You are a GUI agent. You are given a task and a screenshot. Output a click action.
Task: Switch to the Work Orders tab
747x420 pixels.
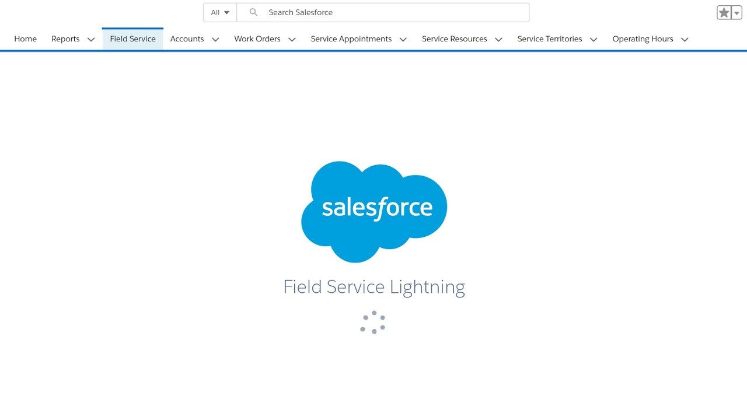click(257, 39)
